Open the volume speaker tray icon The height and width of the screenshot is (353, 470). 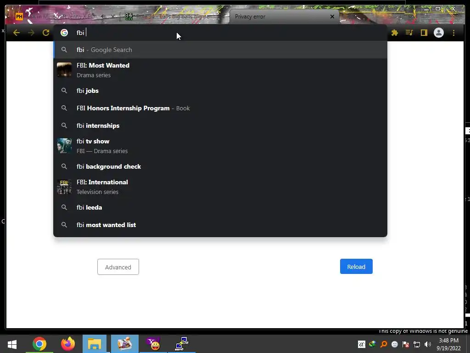[428, 344]
